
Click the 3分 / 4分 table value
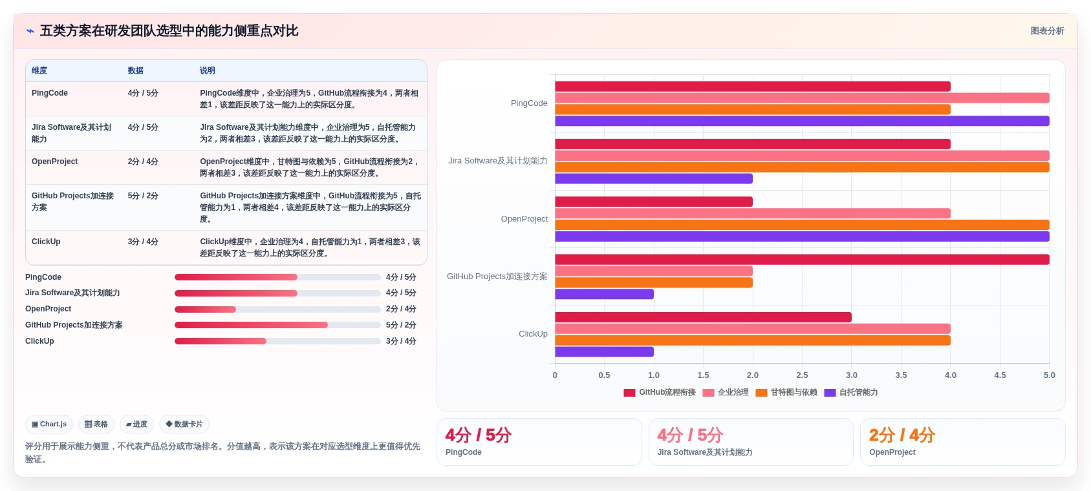143,242
